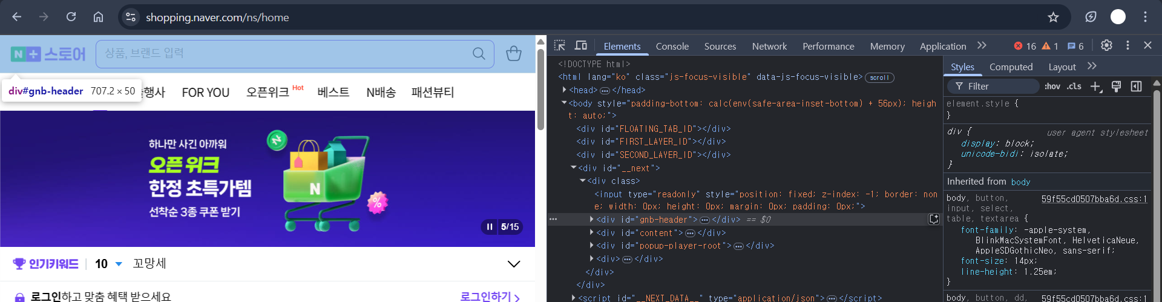1162x302 pixels.
Task: Toggle :hov element state panel
Action: tap(1052, 87)
